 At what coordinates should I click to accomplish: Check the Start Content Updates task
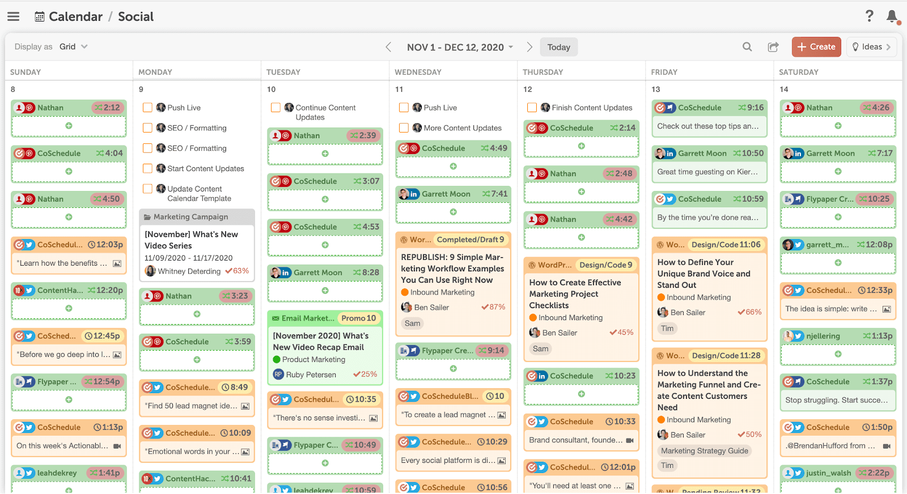[147, 169]
